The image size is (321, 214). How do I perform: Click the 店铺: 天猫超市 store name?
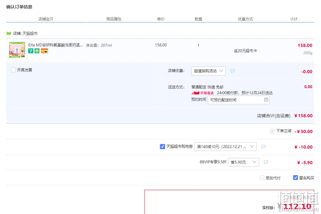(x=25, y=33)
